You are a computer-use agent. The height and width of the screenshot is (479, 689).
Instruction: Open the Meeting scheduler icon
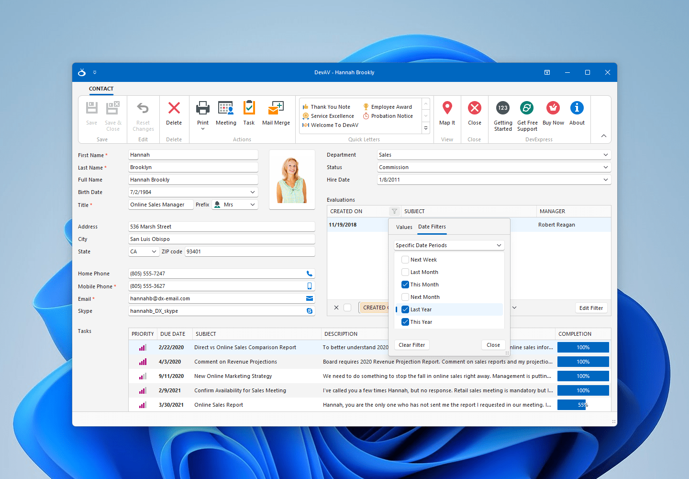(225, 108)
